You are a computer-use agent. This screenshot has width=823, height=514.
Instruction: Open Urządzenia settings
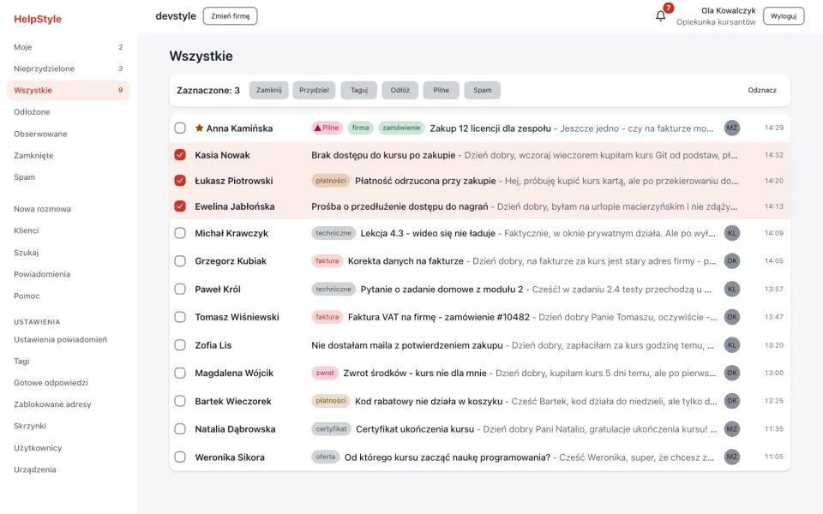point(69,469)
